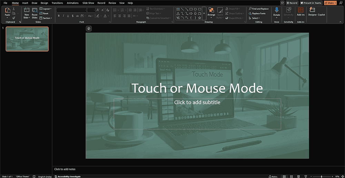Click the Record button in title area
The image size is (345, 178).
292,3
